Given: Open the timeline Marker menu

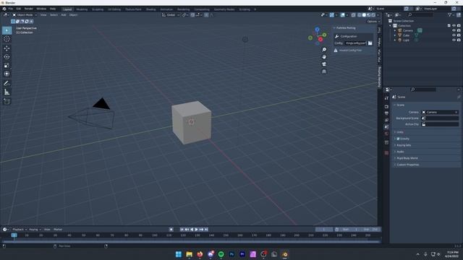Looking at the screenshot, I should [58, 230].
